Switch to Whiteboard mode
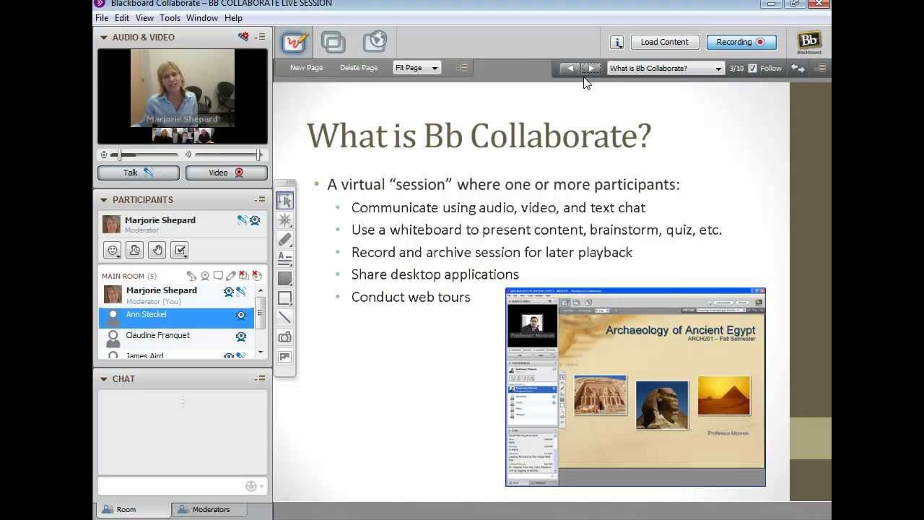Image resolution: width=924 pixels, height=520 pixels. pos(294,42)
